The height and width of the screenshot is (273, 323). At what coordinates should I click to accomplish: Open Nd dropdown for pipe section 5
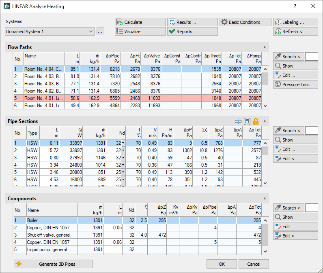coord(123,172)
